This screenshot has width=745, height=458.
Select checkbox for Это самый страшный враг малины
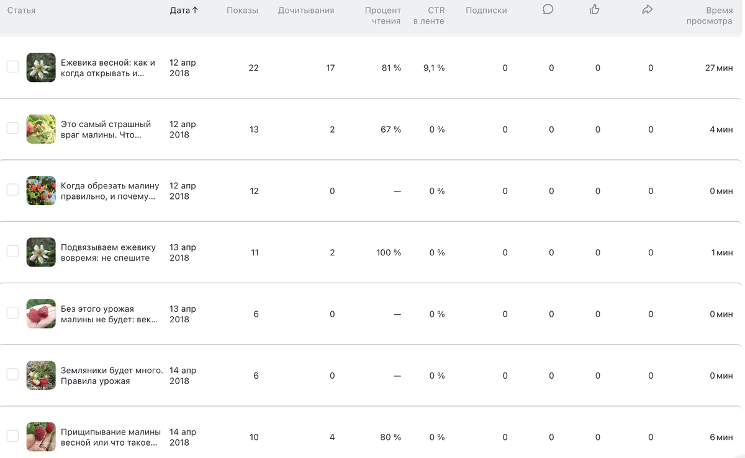(12, 128)
